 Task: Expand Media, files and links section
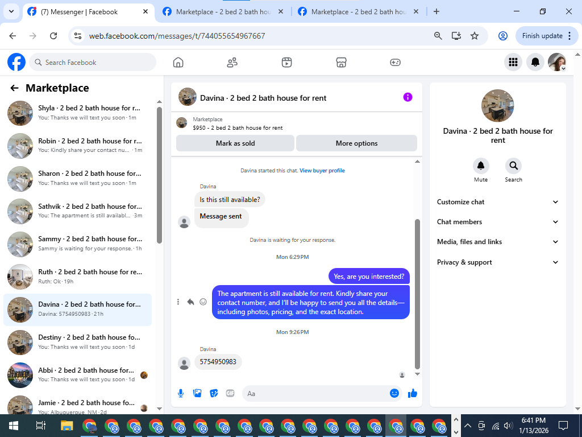point(497,242)
